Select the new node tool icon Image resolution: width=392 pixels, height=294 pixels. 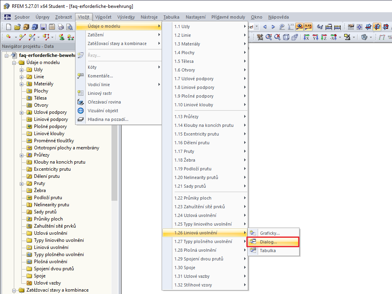tap(9, 37)
